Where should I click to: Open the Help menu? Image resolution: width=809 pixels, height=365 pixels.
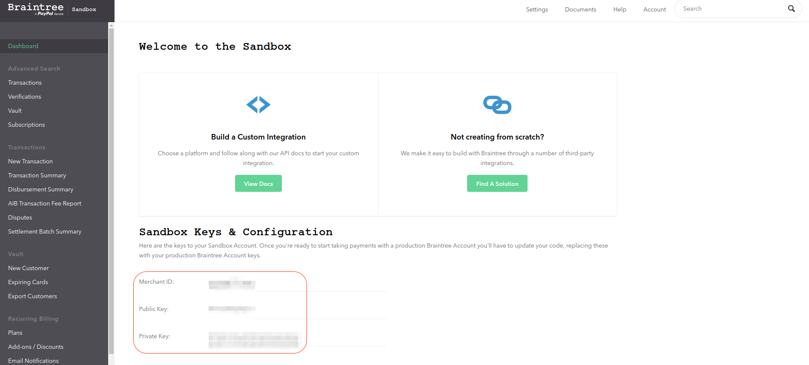pos(620,9)
